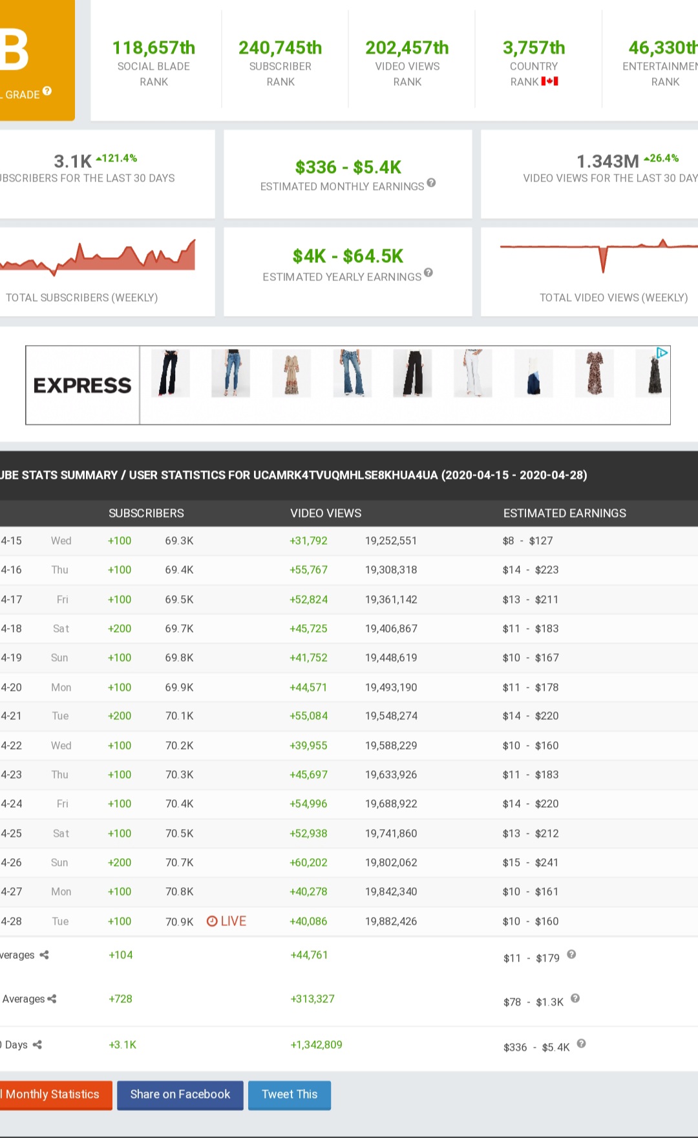Click the +60,202 video views value
This screenshot has height=1138, width=698.
coord(309,863)
